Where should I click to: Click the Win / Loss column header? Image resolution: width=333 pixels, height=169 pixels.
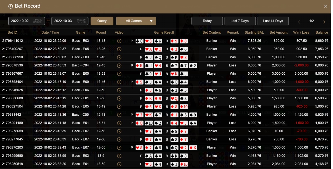[301, 32]
